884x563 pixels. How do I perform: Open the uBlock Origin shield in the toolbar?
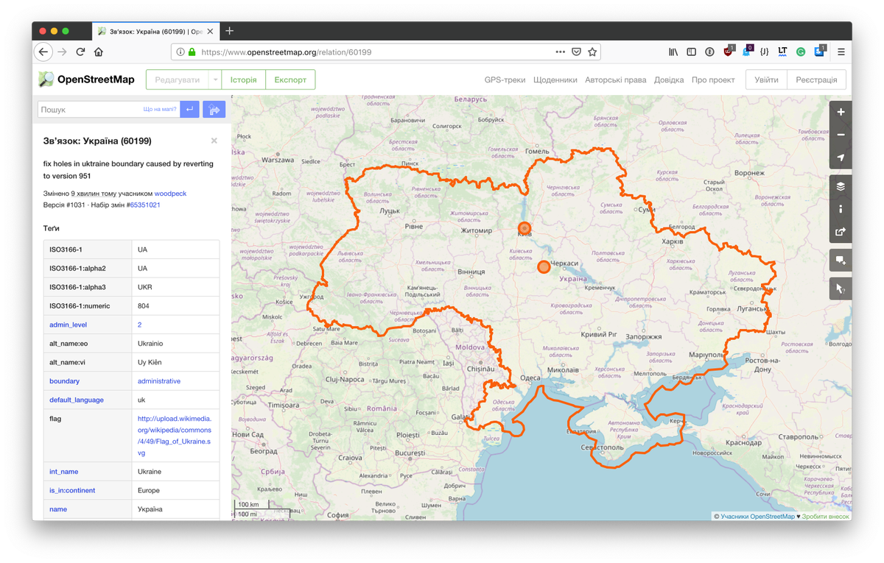click(728, 52)
